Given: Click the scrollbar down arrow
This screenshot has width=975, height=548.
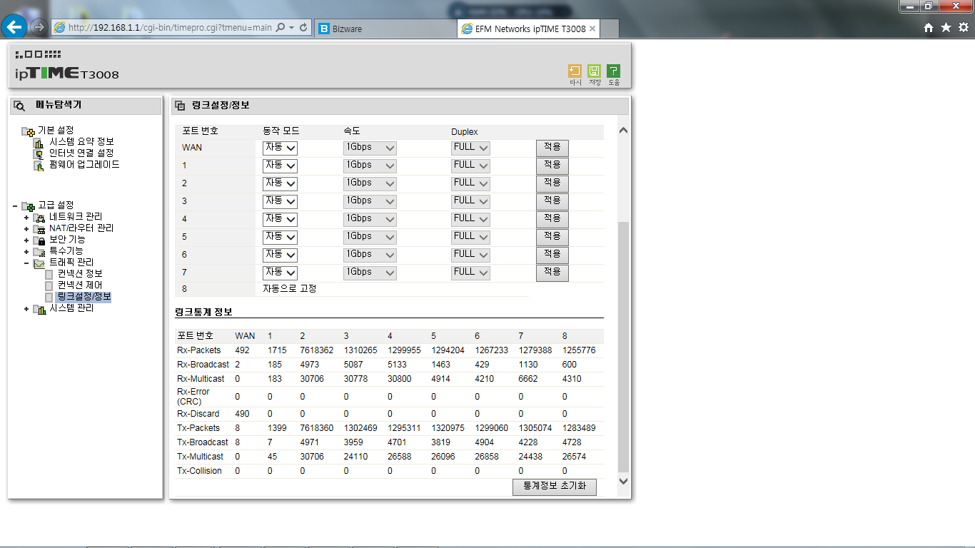Looking at the screenshot, I should point(623,482).
